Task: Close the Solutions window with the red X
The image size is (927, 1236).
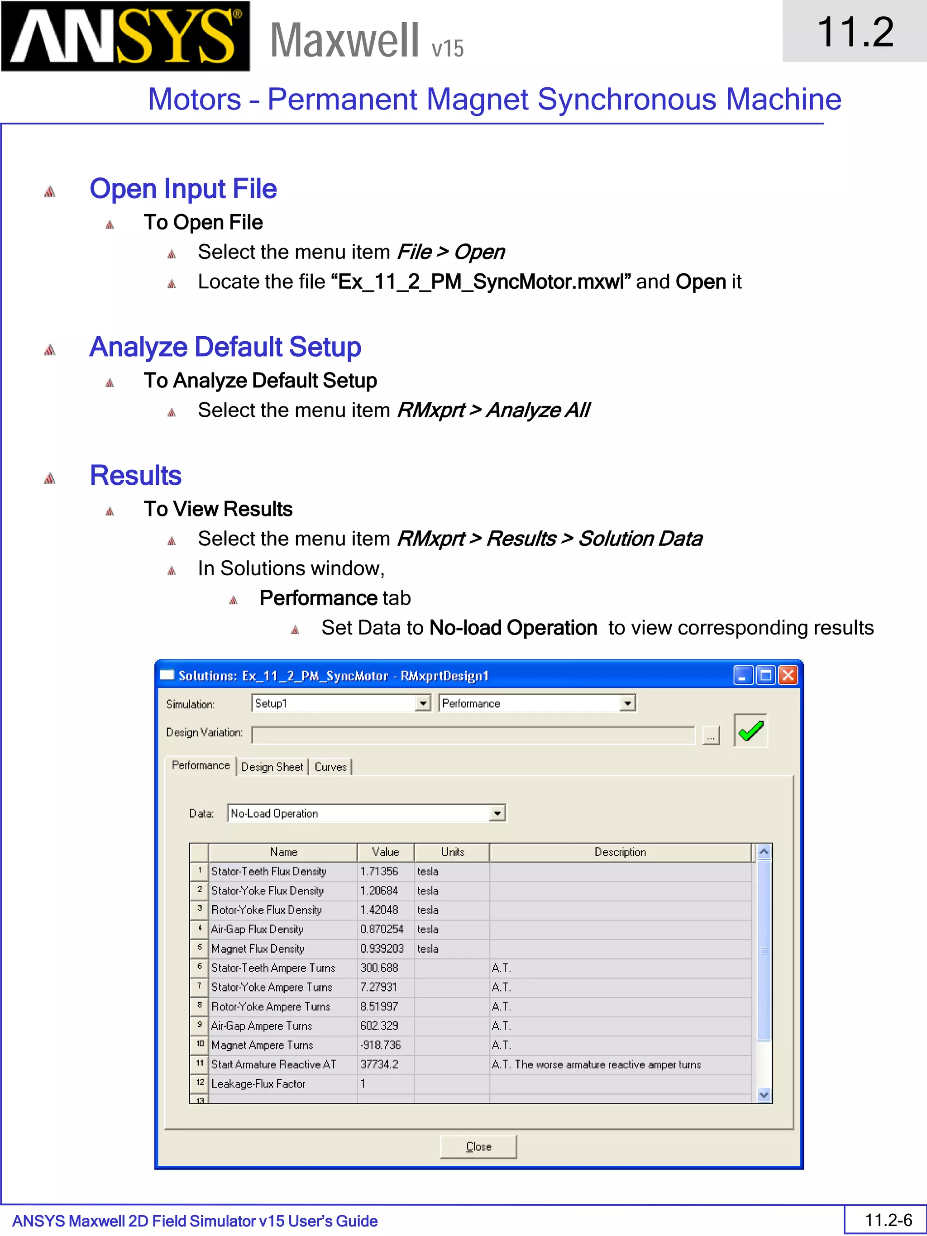Action: coord(788,675)
